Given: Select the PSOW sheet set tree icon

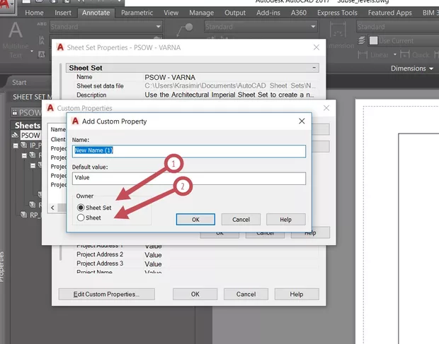Looking at the screenshot, I should pyautogui.click(x=16, y=135).
